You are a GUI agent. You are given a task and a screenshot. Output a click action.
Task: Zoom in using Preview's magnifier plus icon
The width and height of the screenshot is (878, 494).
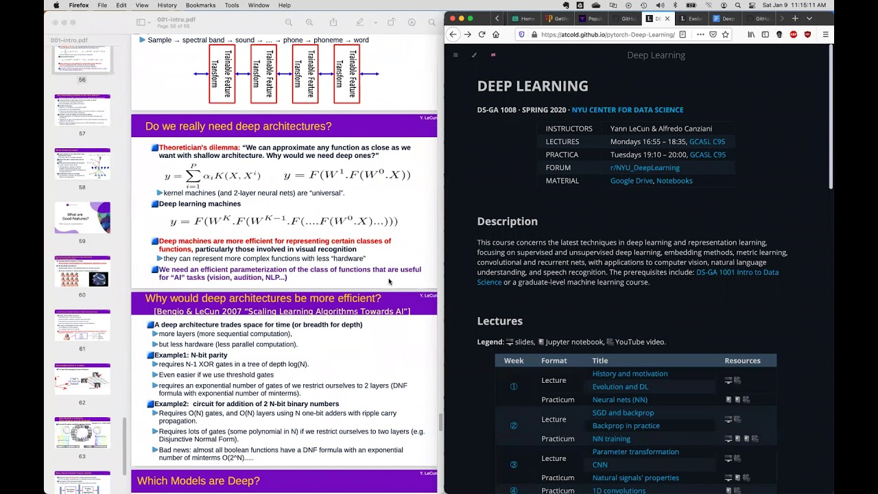309,23
